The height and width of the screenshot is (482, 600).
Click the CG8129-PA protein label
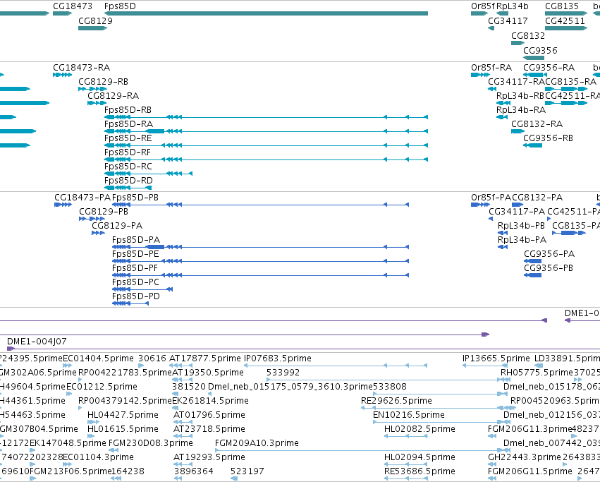pos(117,226)
